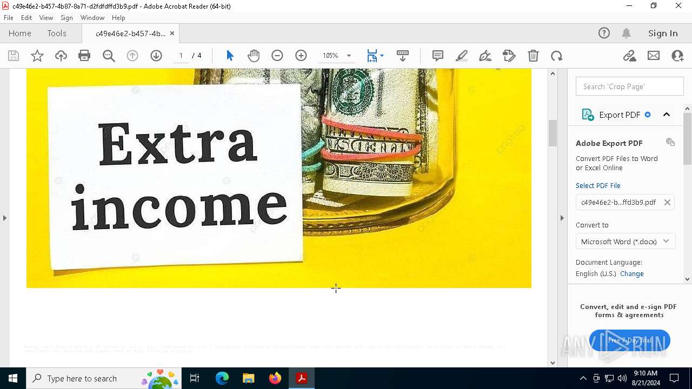Image resolution: width=692 pixels, height=389 pixels.
Task: Start the Free 7-Day Trial
Action: [x=630, y=340]
